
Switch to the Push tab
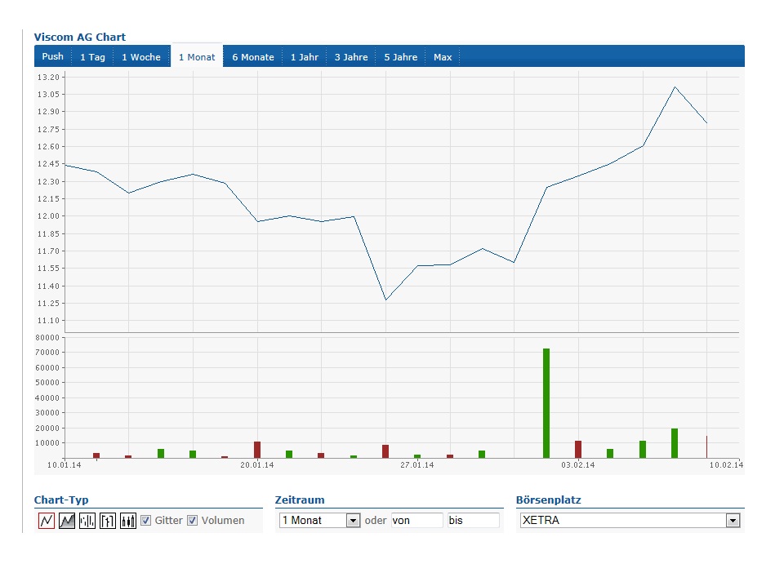(52, 57)
